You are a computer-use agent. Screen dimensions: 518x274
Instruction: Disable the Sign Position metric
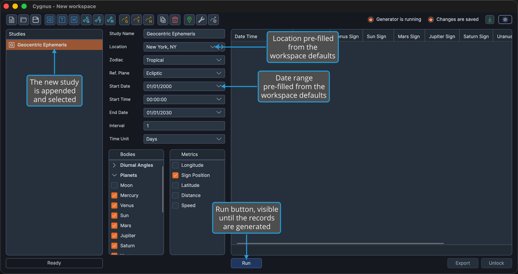pyautogui.click(x=175, y=175)
